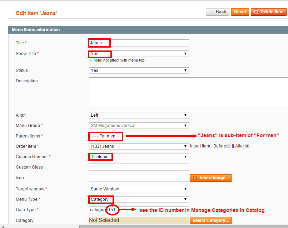Viewport: 288px width, 228px height.
Task: Select the Insert Item Before radio button
Action: 228,146
